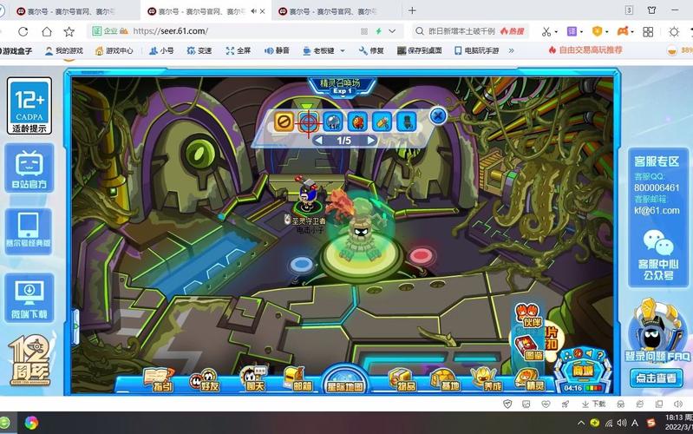This screenshot has width=693, height=434.
Task: Toggle 全屏 fullscreen mode
Action: point(238,51)
